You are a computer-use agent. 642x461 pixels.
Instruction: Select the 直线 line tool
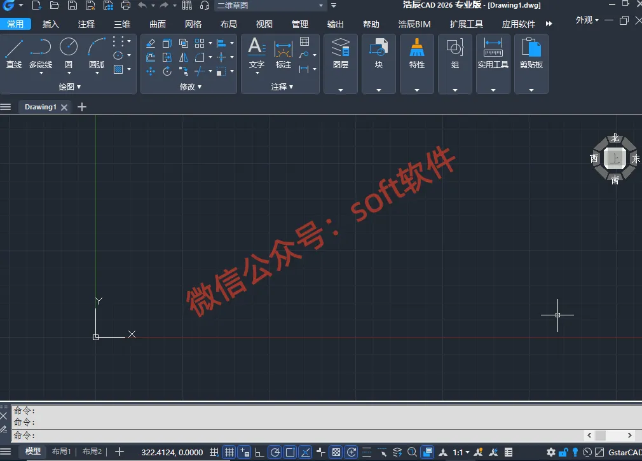click(13, 53)
